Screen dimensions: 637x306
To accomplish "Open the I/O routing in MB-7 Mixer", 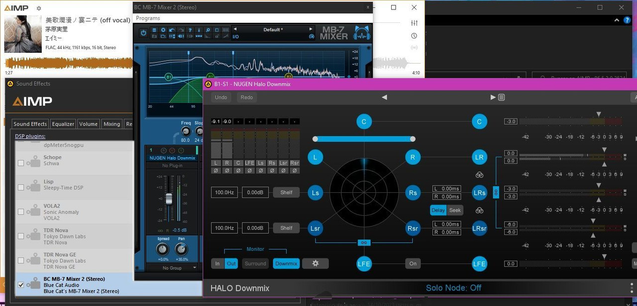I will (x=236, y=36).
